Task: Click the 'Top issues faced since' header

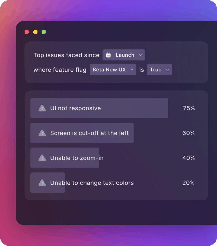Action: tap(66, 55)
